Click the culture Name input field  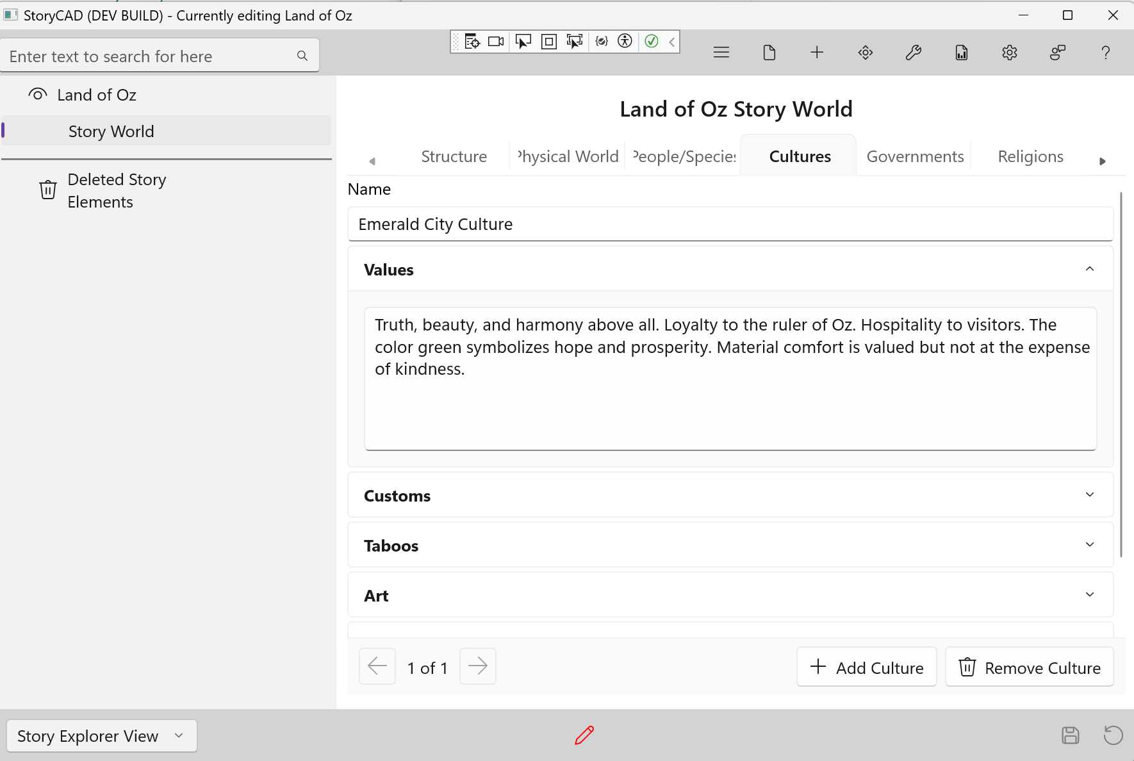pos(730,224)
